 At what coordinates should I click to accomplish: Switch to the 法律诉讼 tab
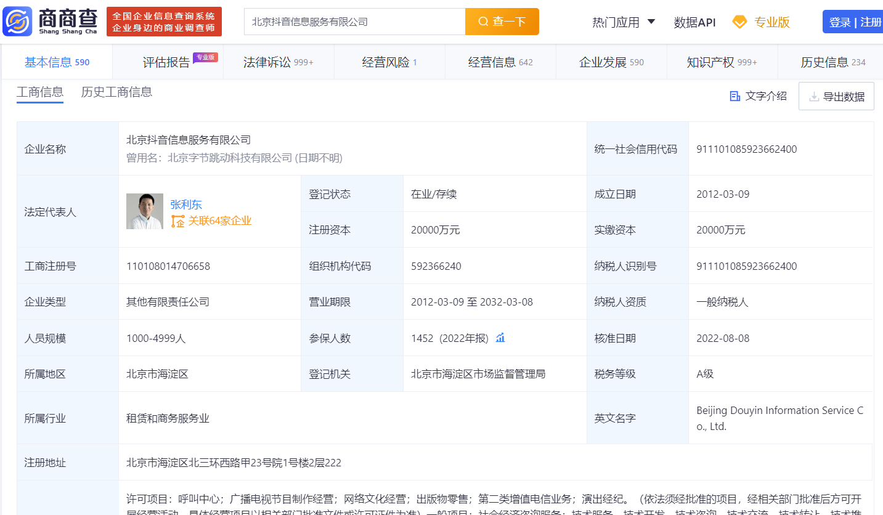278,62
